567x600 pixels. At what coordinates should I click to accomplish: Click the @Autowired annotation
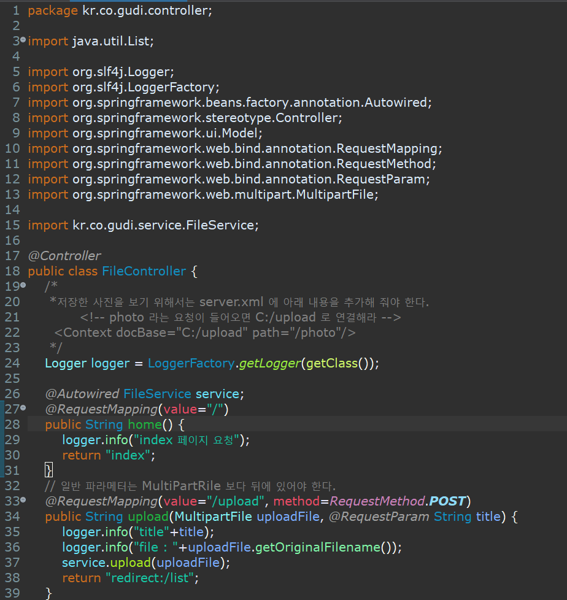(82, 394)
